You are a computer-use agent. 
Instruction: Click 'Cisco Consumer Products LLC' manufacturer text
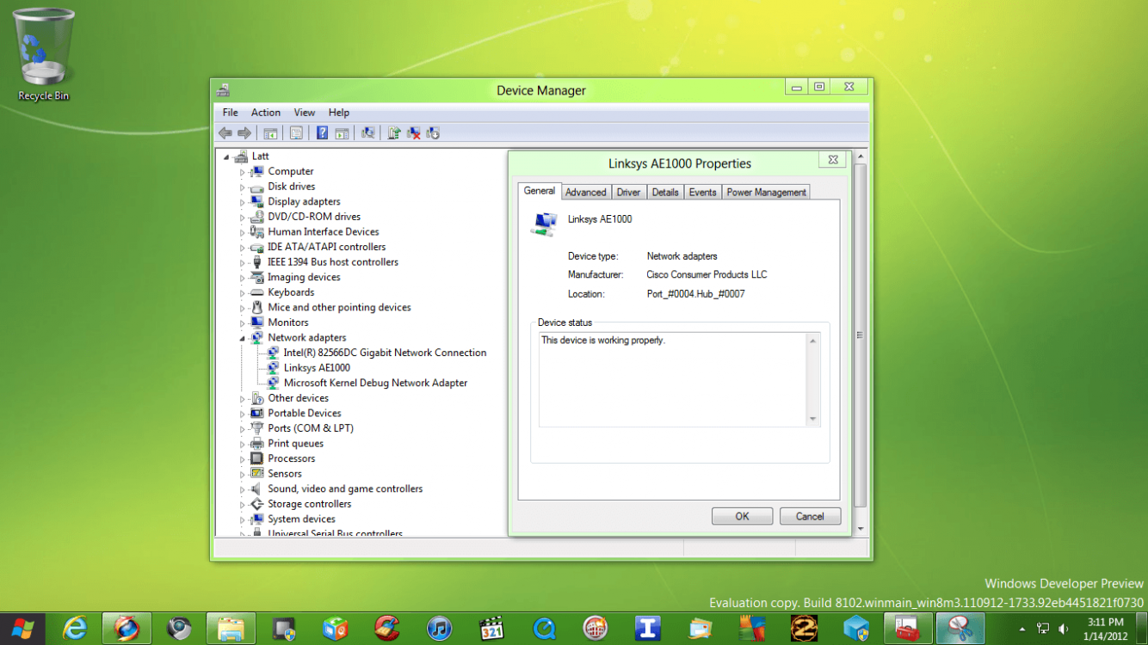coord(707,275)
